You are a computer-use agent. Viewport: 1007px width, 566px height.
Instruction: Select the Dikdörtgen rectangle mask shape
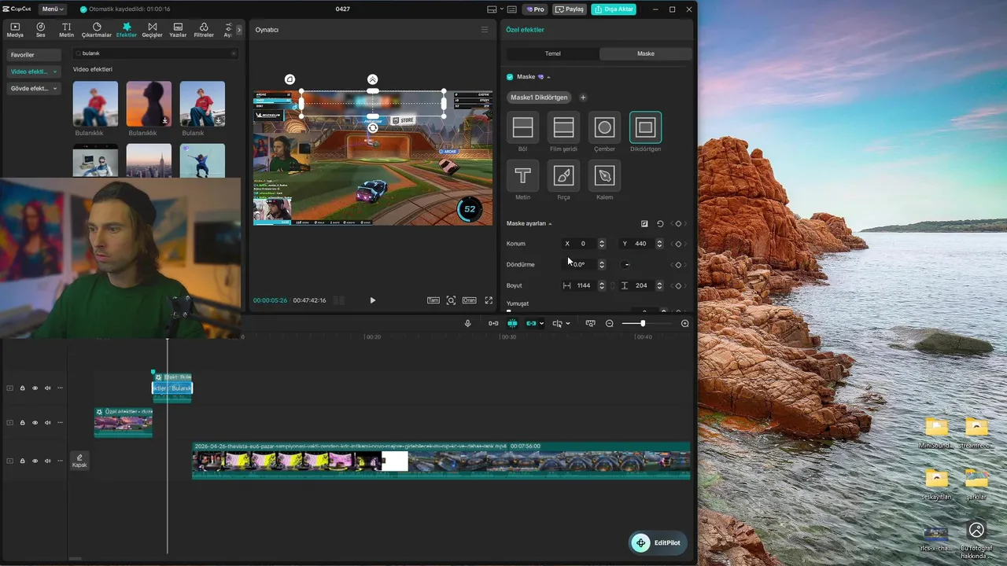coord(645,127)
